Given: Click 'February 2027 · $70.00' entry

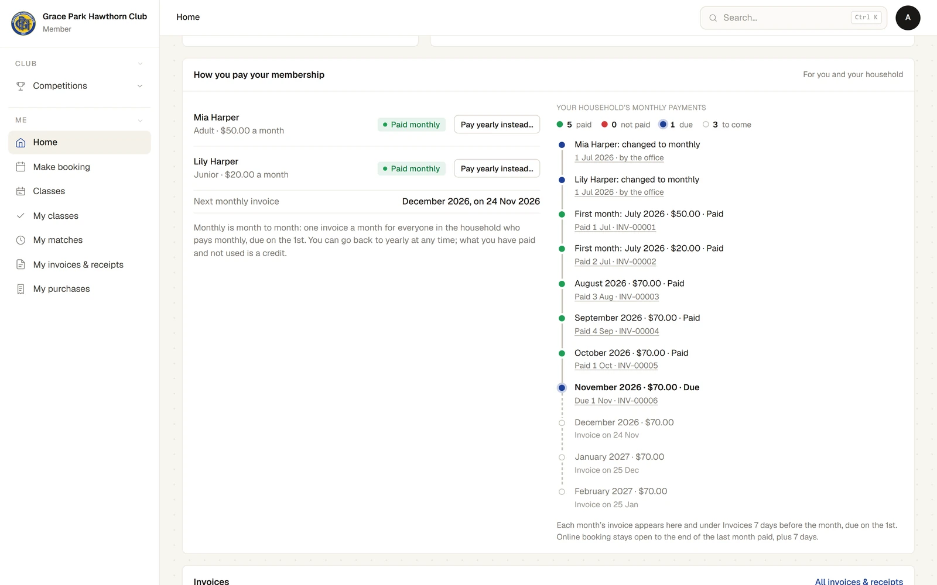Looking at the screenshot, I should click(x=621, y=491).
